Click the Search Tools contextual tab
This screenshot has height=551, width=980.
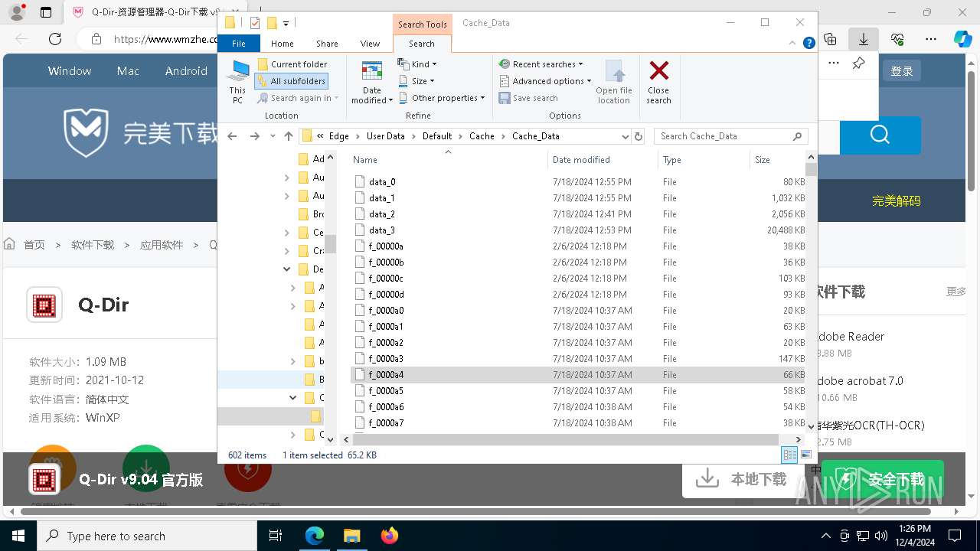tap(422, 24)
